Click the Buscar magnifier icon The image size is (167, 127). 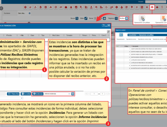77,18
